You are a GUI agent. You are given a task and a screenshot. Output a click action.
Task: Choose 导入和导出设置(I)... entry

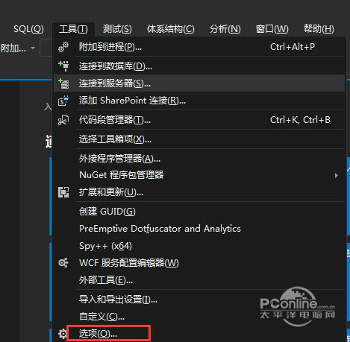coord(118,300)
